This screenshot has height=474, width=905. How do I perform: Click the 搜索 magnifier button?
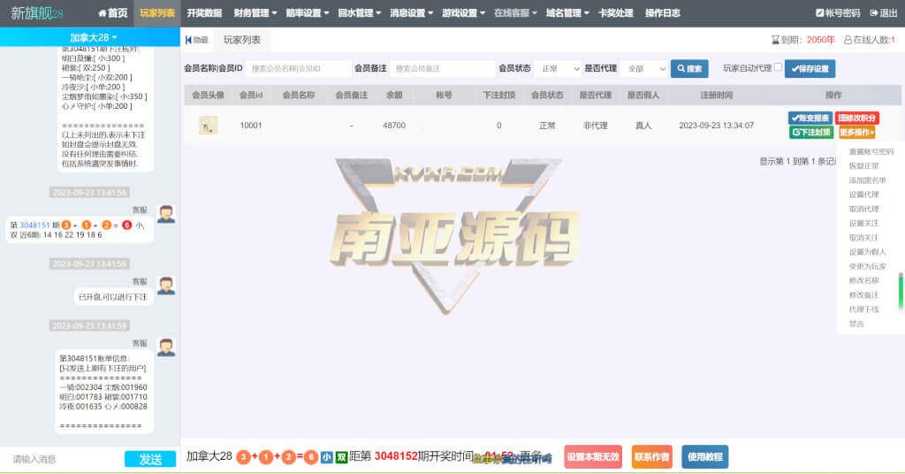(689, 68)
